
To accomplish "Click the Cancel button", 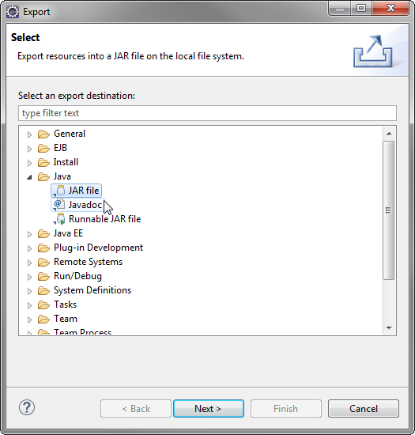I will (363, 408).
